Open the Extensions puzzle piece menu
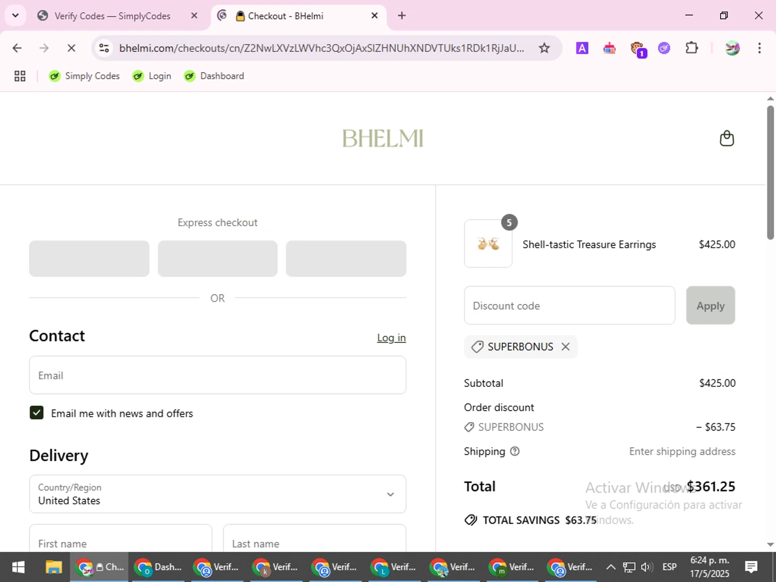 pos(692,48)
